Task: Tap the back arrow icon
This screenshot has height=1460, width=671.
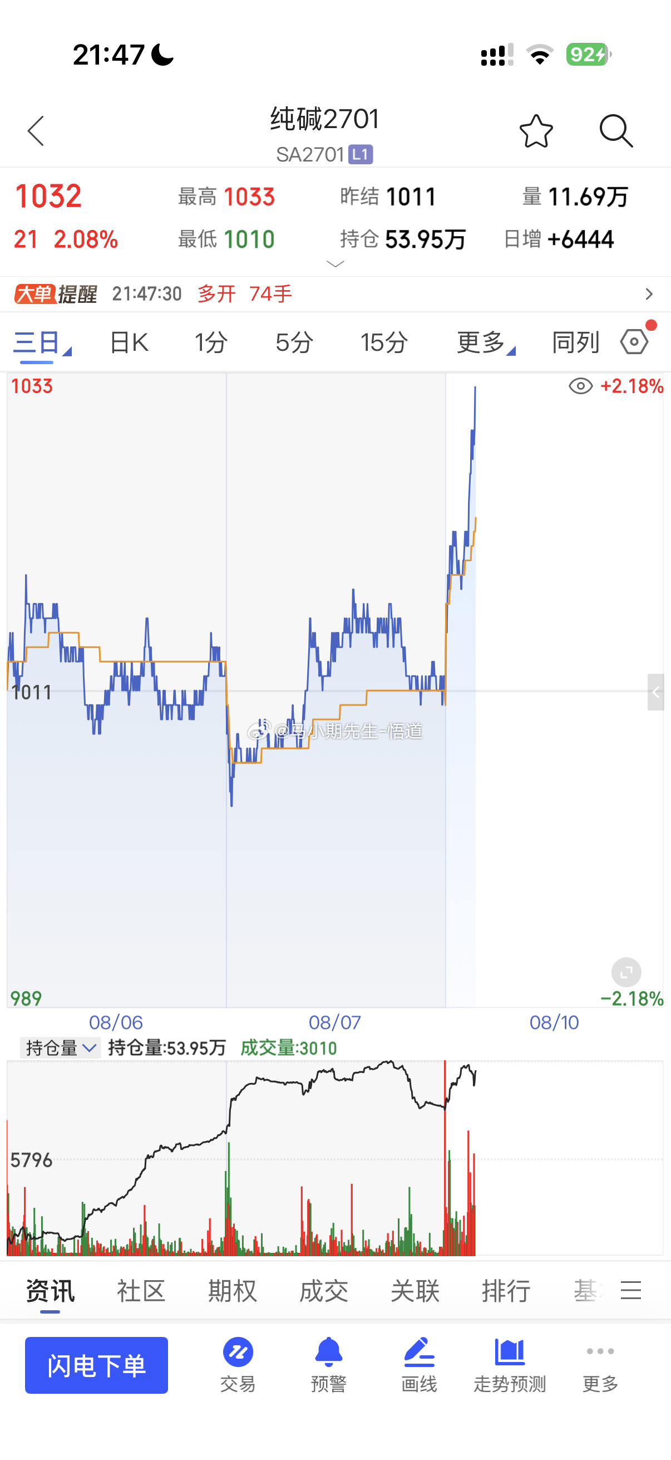Action: click(36, 131)
